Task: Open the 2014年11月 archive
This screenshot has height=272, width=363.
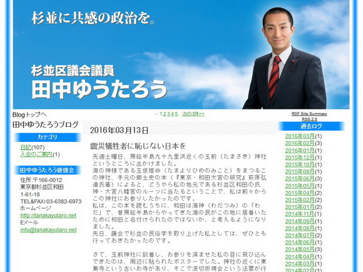Action: [300, 214]
